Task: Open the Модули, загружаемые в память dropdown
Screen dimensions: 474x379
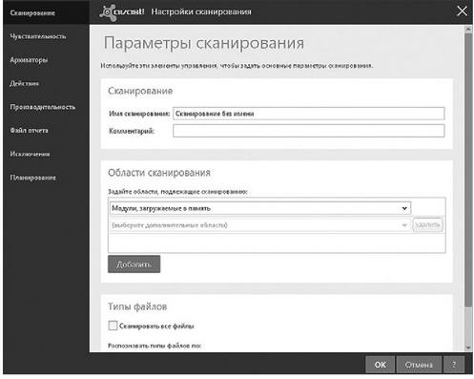Action: pos(259,208)
